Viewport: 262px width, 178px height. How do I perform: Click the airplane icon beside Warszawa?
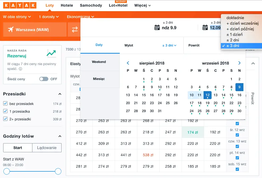(11, 29)
